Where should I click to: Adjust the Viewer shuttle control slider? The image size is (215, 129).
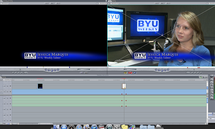click(20, 70)
